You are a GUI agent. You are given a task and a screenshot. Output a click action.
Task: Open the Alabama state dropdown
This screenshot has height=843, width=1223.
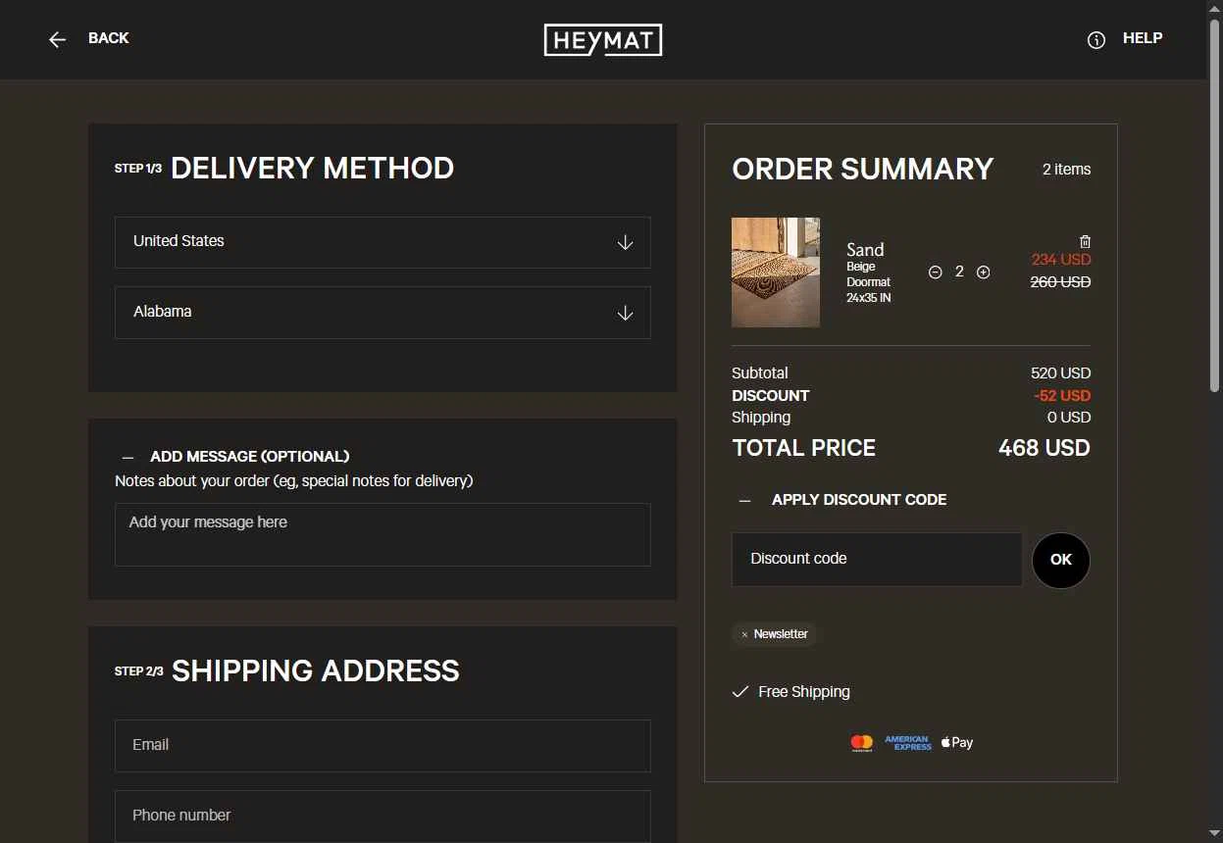[x=382, y=313]
